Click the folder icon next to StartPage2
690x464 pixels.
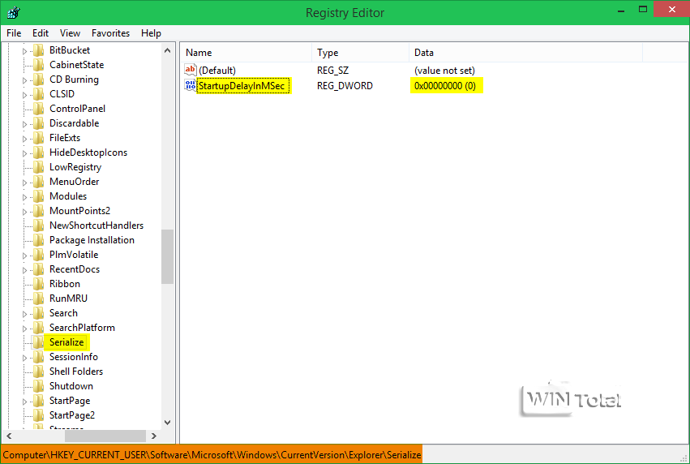click(39, 415)
